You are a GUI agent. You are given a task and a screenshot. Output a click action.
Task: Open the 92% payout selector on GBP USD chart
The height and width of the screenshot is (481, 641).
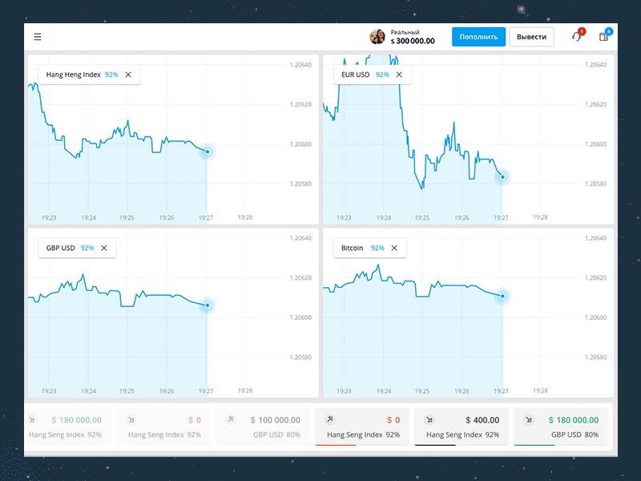pos(87,248)
